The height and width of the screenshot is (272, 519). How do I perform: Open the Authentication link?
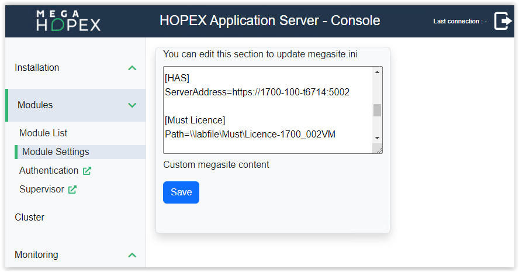[x=49, y=171]
